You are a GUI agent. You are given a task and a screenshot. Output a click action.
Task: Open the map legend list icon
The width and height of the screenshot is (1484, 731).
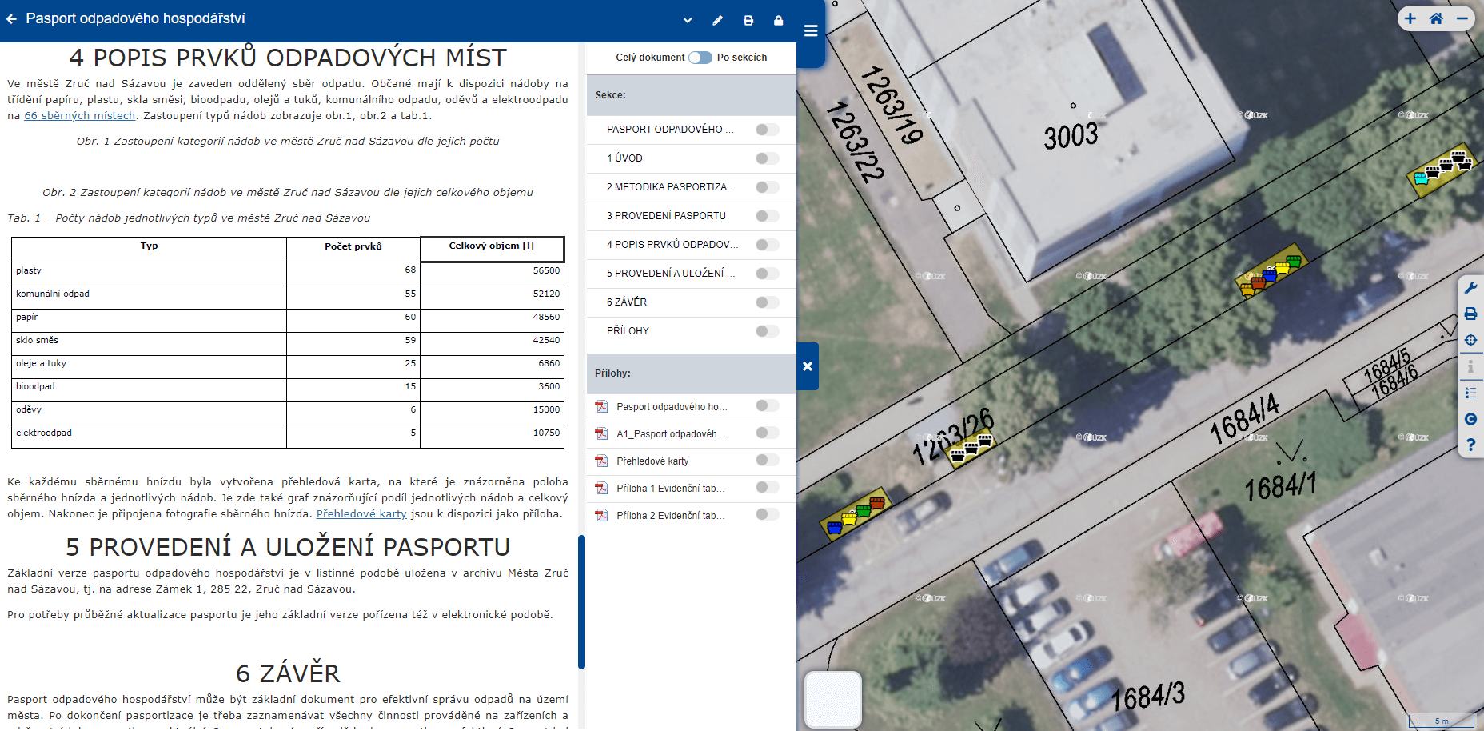coord(1470,393)
